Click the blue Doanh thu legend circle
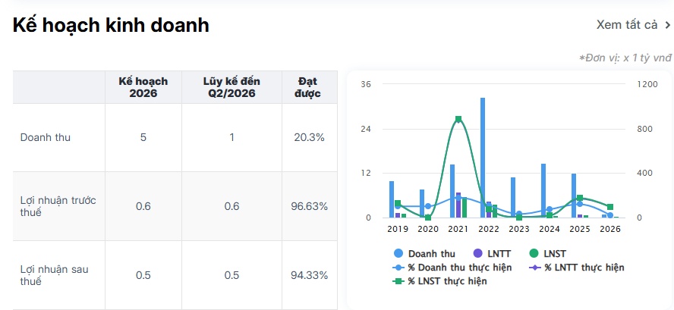Image resolution: width=674 pixels, height=310 pixels. pyautogui.click(x=398, y=254)
